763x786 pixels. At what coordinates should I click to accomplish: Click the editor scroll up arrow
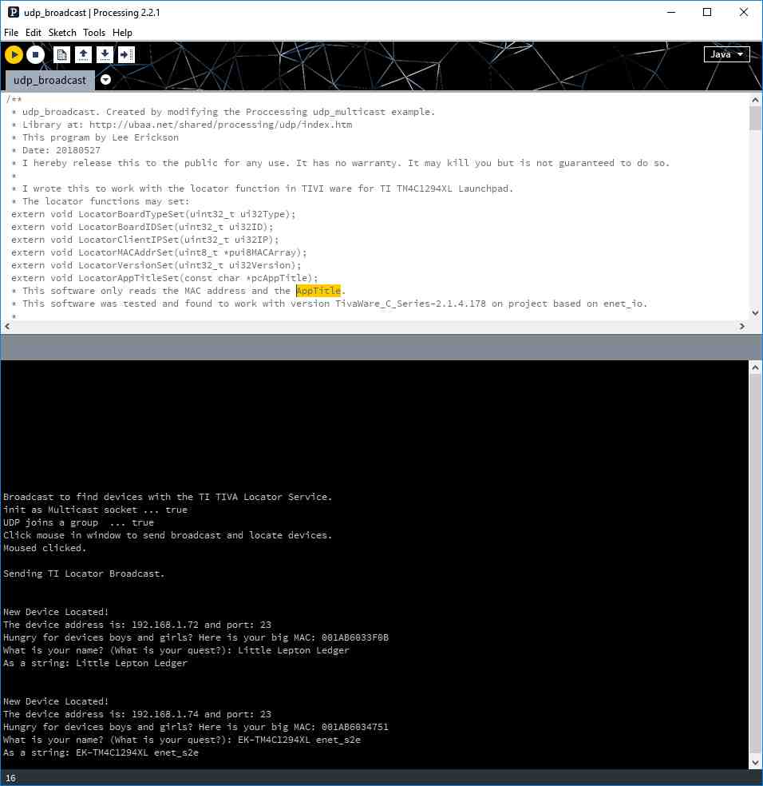(755, 100)
